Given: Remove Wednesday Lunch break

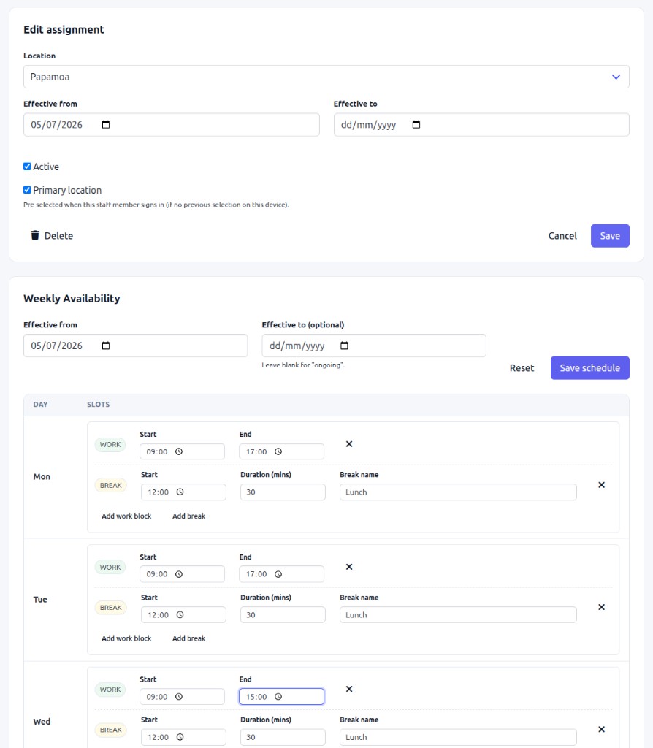Looking at the screenshot, I should (601, 729).
